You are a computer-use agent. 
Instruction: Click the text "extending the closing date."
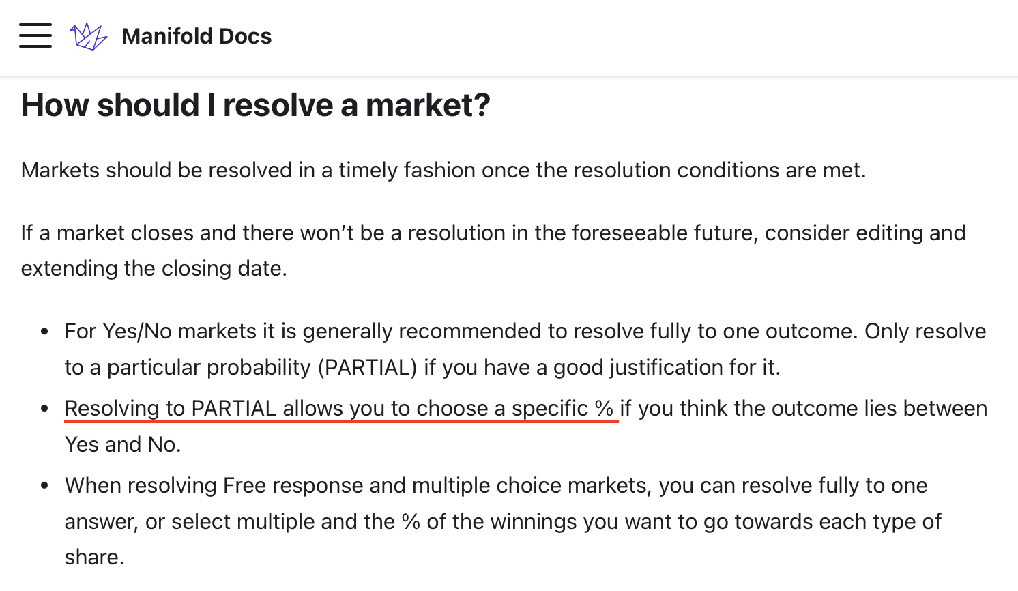[154, 268]
